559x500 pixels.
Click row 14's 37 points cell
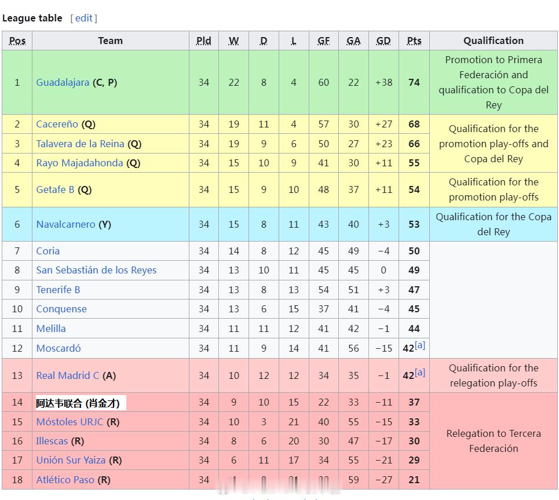click(414, 402)
